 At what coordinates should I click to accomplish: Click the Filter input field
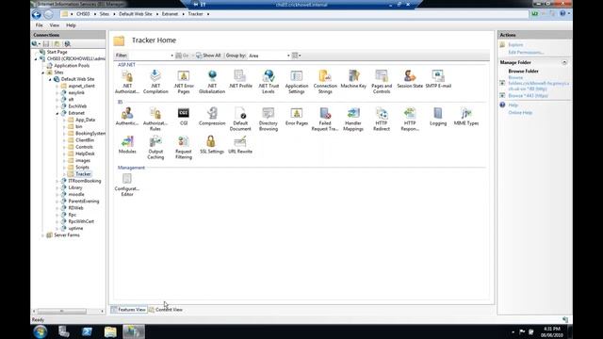click(149, 56)
